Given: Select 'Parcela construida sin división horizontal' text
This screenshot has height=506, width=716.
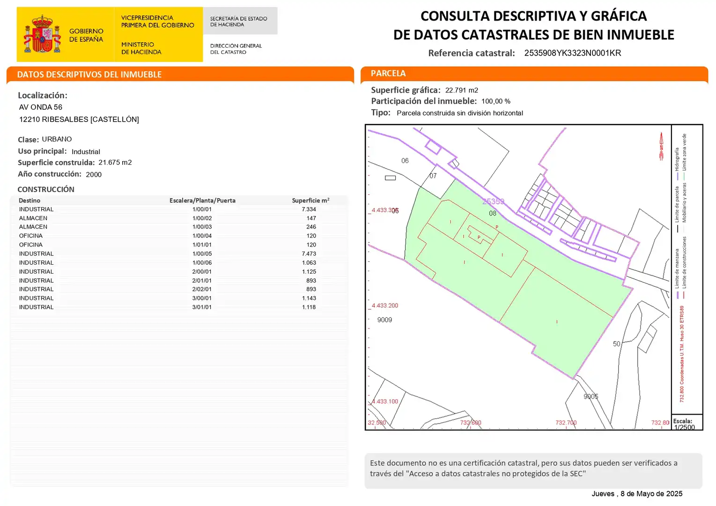Looking at the screenshot, I should point(460,113).
